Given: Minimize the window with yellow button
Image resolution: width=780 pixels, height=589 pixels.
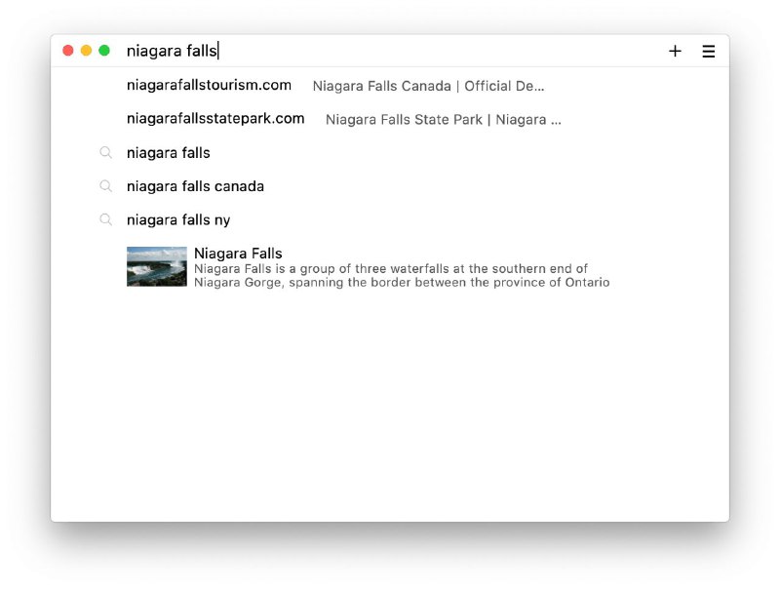Looking at the screenshot, I should (x=86, y=51).
